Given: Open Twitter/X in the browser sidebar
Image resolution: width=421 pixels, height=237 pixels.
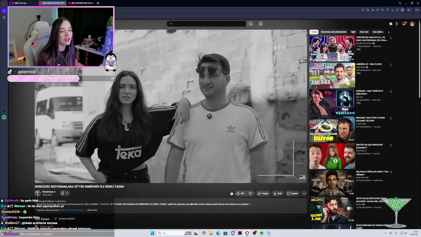Looking at the screenshot, I should [x=4, y=111].
